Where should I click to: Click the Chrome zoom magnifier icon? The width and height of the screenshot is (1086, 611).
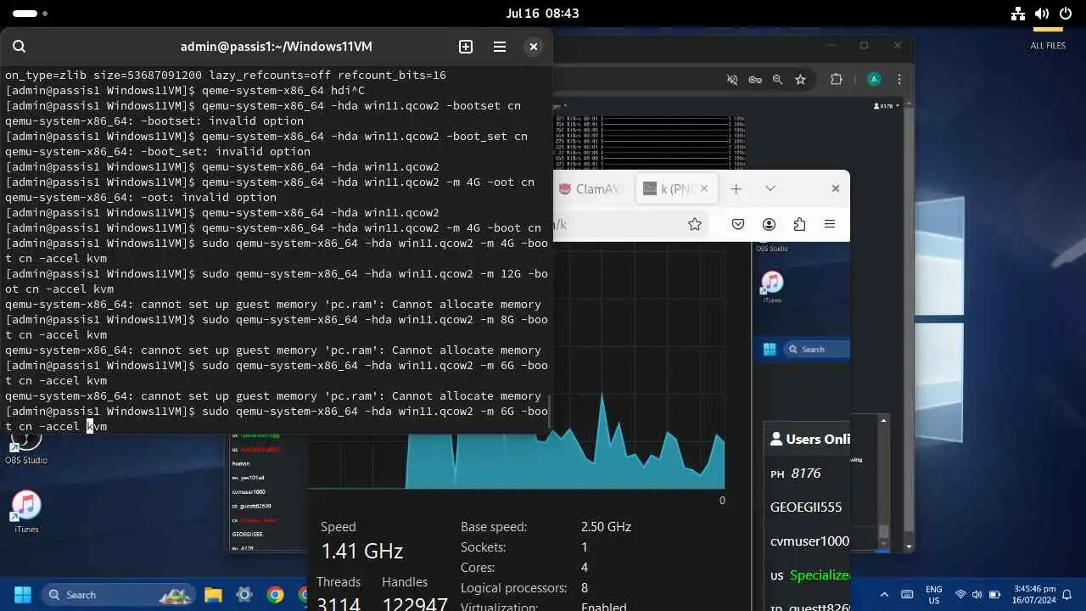tap(777, 80)
